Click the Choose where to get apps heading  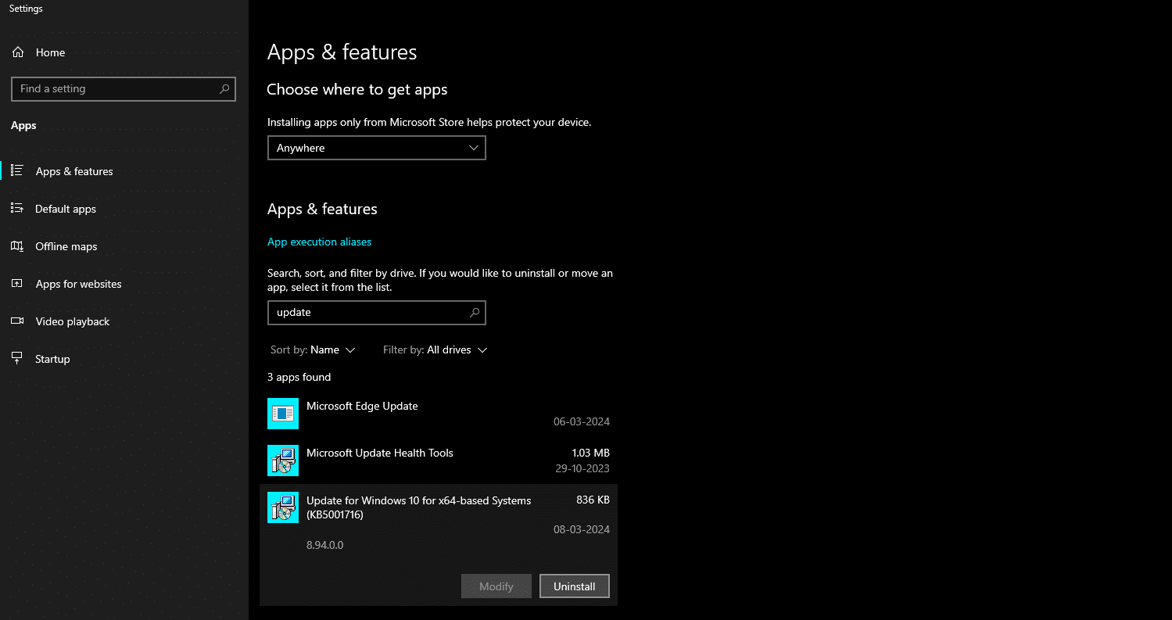pos(357,90)
